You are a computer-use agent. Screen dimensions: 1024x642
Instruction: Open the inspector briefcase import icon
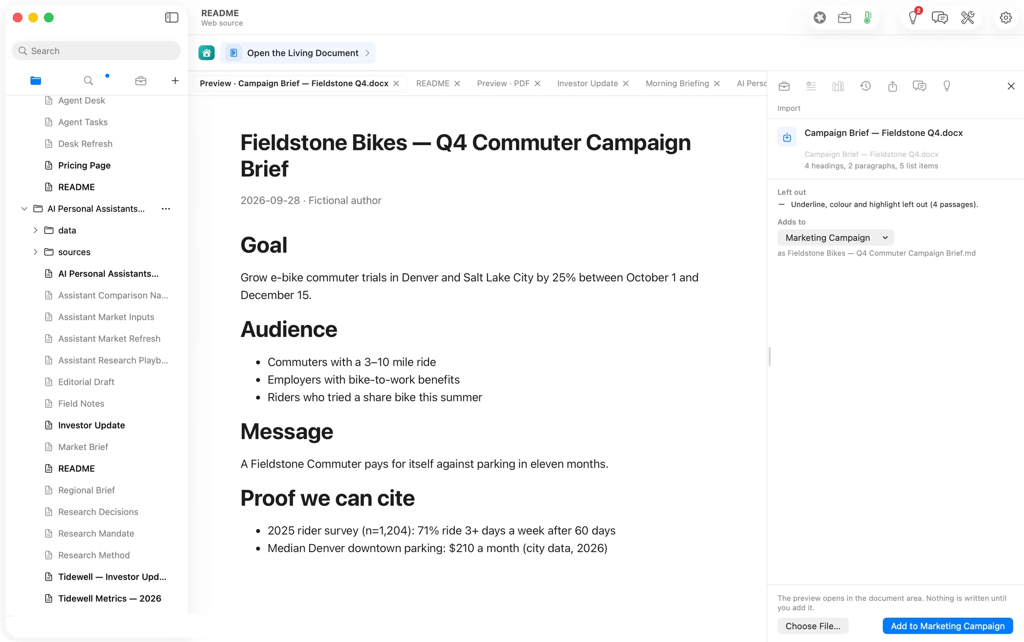point(784,86)
